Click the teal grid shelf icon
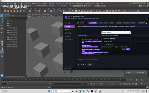Viewport: 149px width, 93px height. coord(51,11)
